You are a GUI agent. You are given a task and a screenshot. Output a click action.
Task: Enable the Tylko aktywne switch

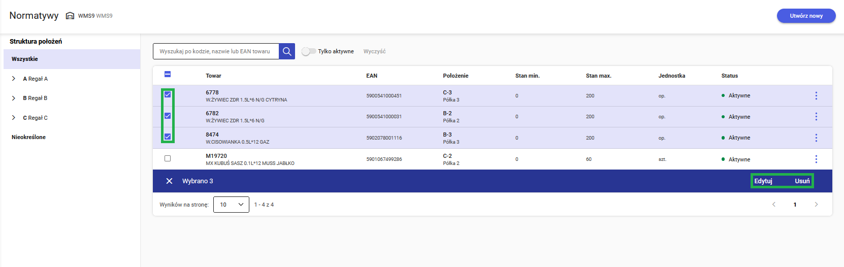coord(308,51)
